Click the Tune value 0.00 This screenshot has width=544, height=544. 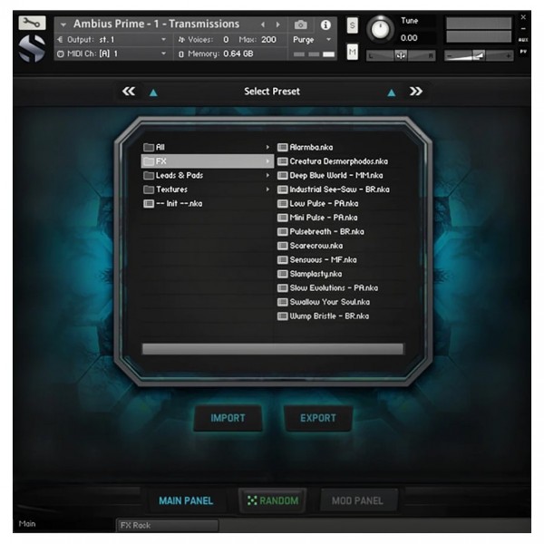(409, 38)
